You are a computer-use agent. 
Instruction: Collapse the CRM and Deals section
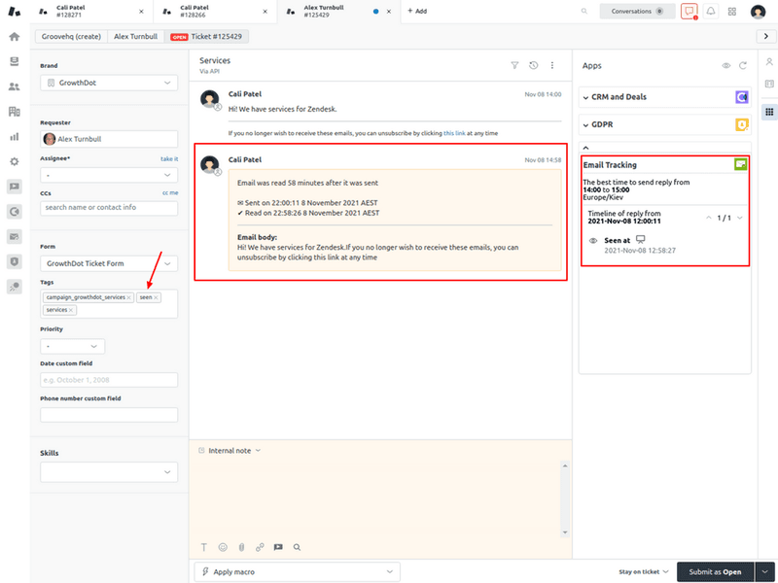click(584, 97)
